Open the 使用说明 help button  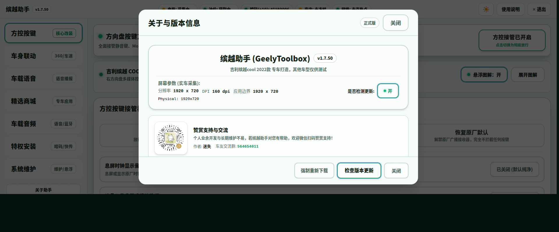tap(510, 10)
